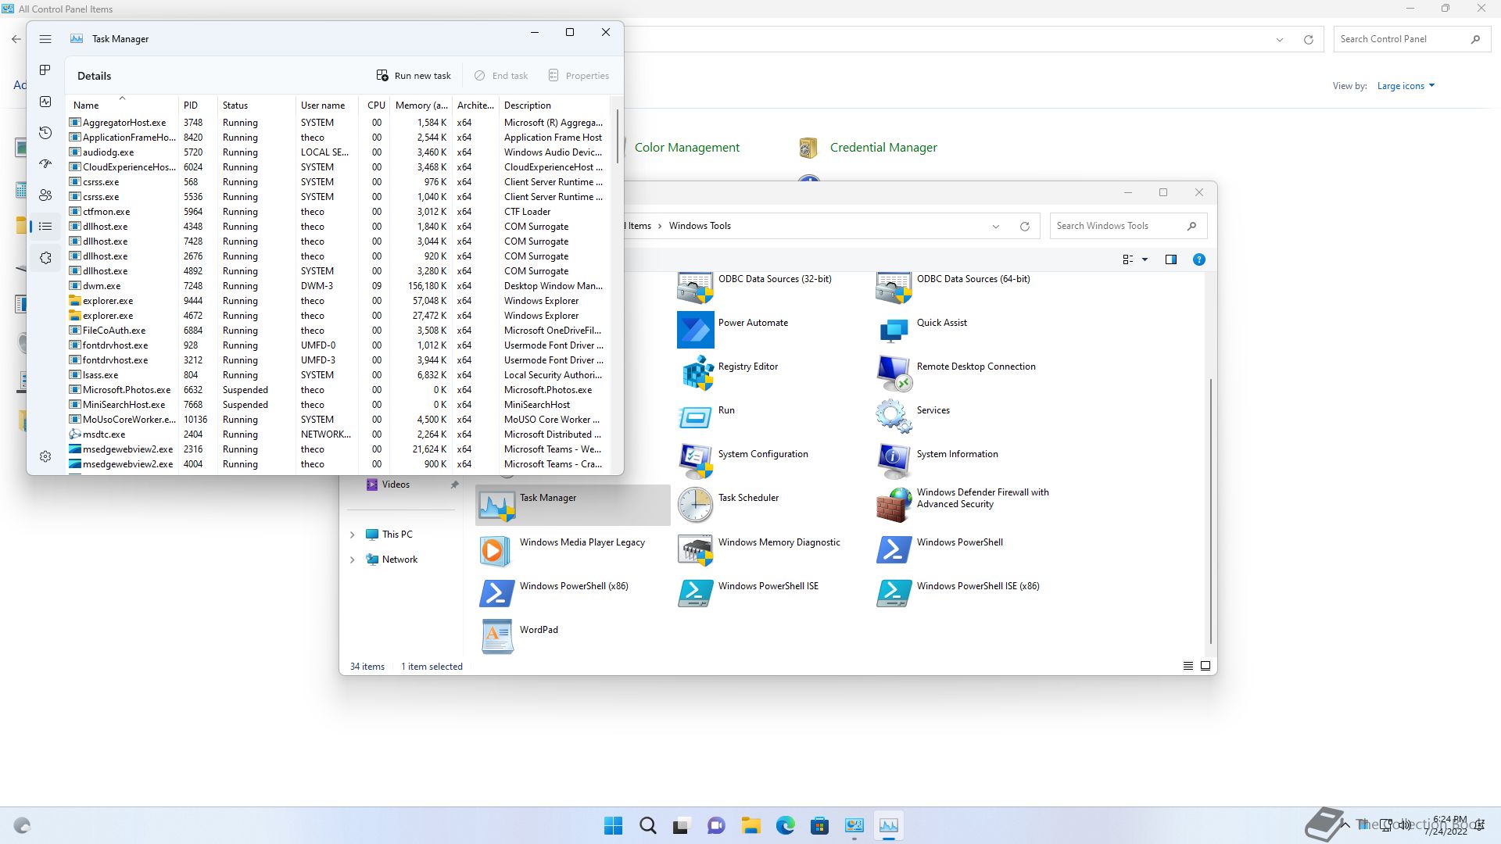Select the Run tool in Windows Tools
This screenshot has height=844, width=1501.
tap(707, 417)
